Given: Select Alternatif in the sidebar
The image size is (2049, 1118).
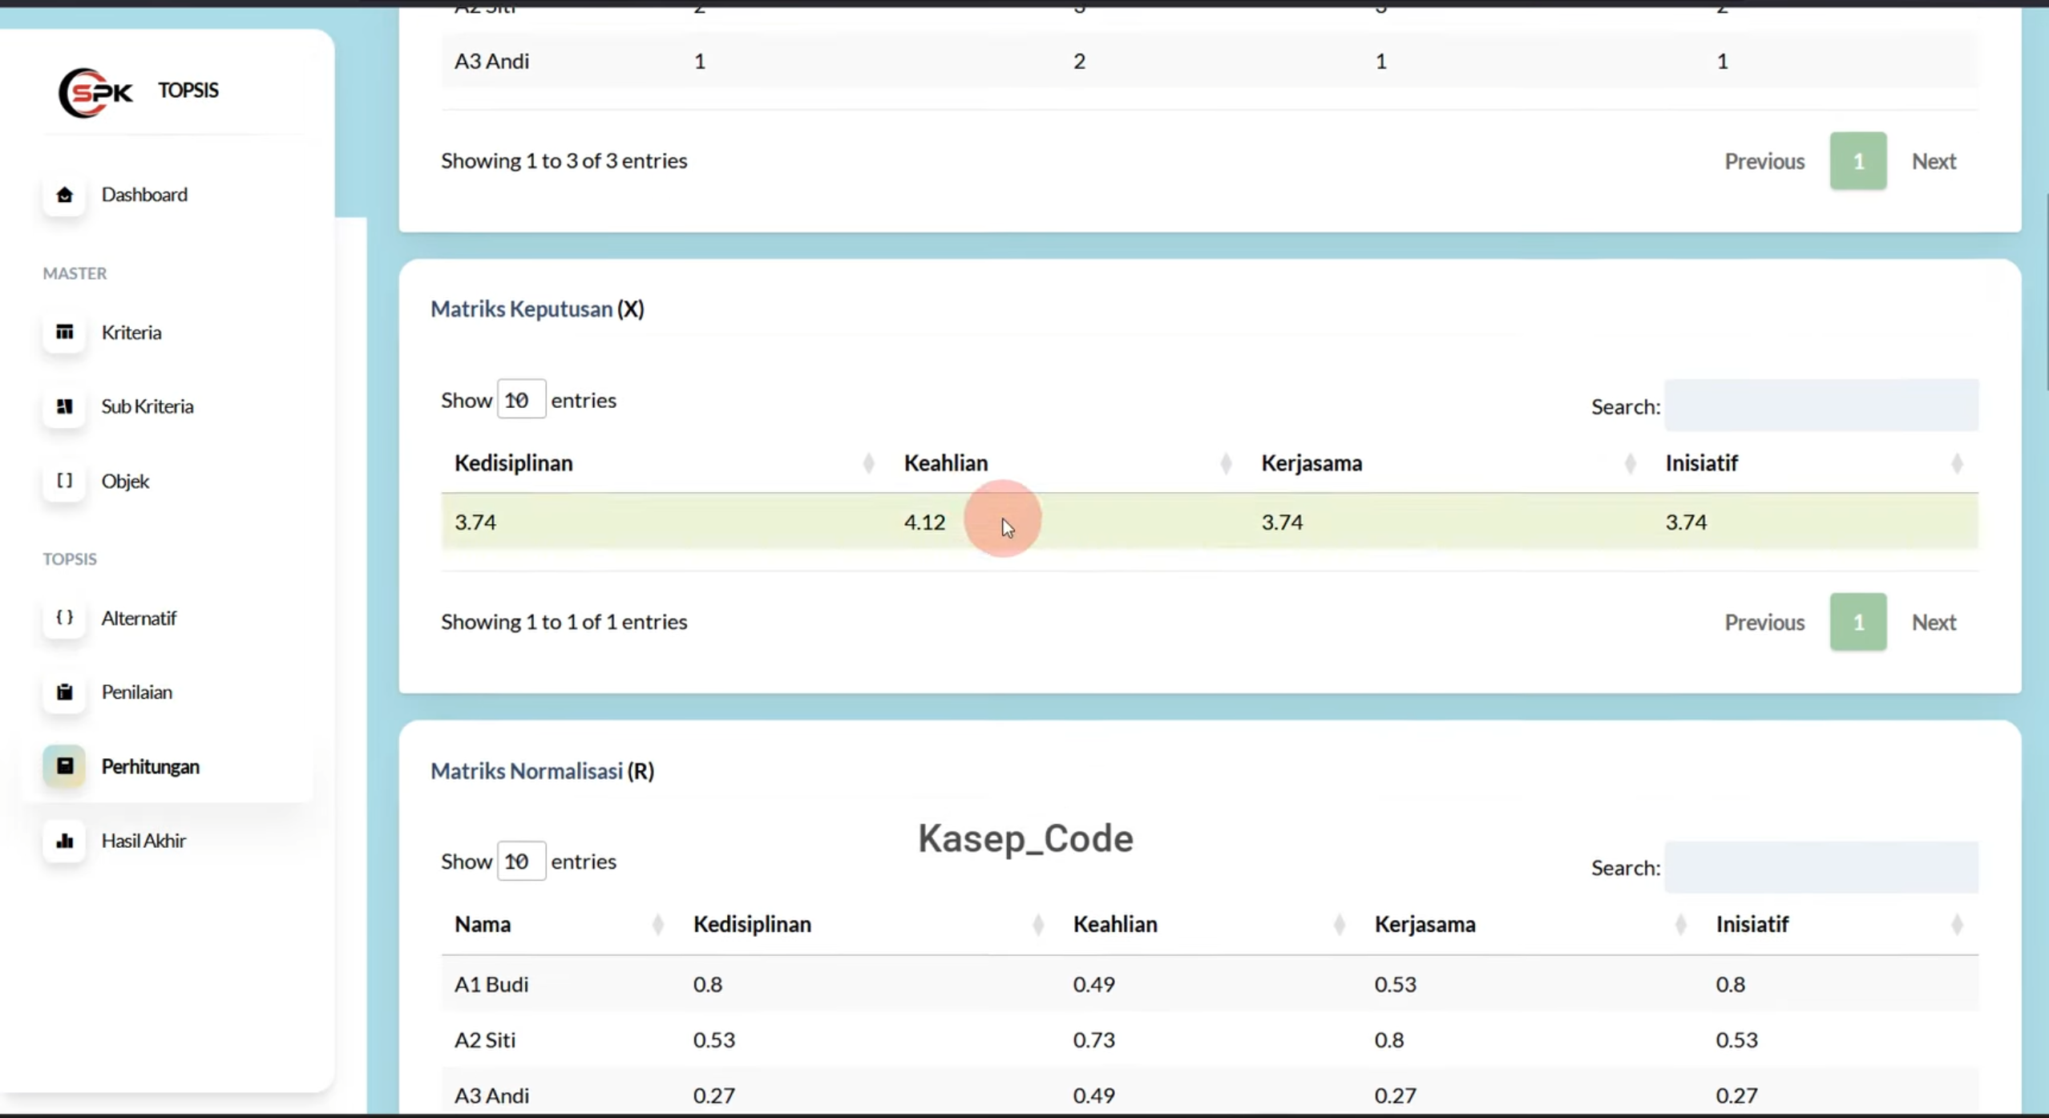Looking at the screenshot, I should pyautogui.click(x=139, y=618).
